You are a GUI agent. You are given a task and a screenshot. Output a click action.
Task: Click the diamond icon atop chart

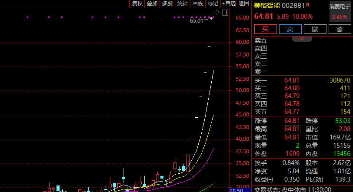click(217, 12)
